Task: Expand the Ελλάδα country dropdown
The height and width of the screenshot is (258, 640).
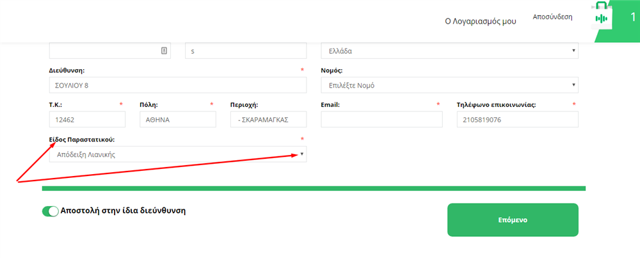Action: (x=450, y=51)
